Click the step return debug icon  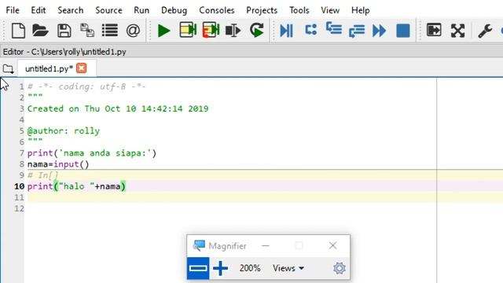click(357, 31)
